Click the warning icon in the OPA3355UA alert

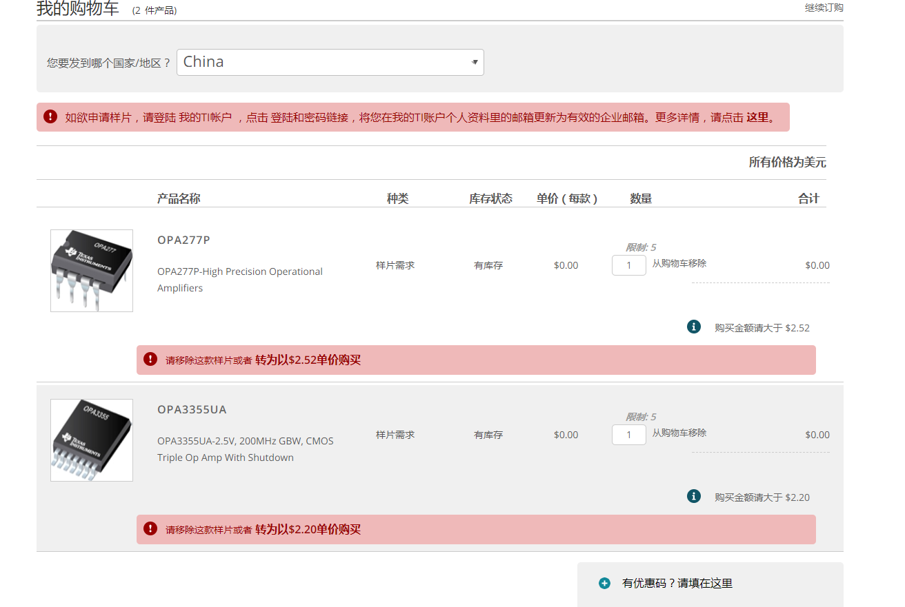[150, 528]
